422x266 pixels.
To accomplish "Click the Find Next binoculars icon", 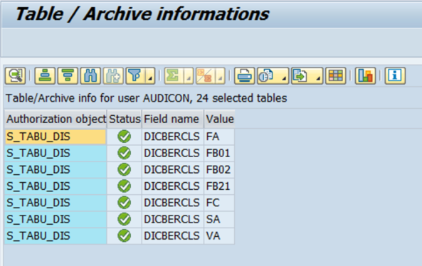I will coord(113,75).
